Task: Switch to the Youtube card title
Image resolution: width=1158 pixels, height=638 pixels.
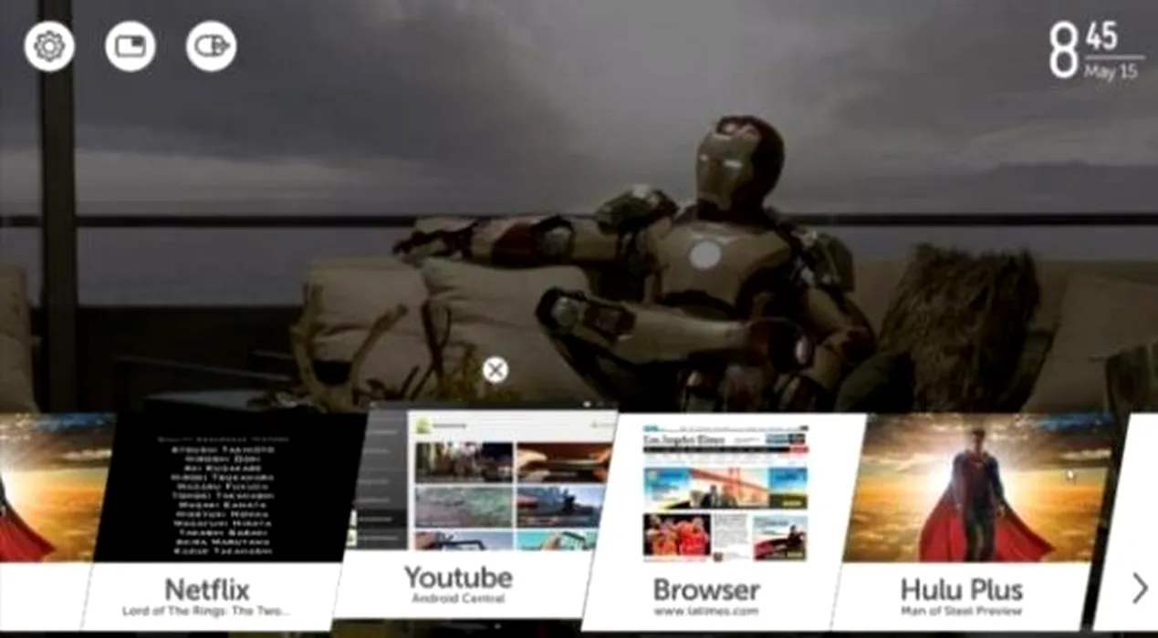Action: pyautogui.click(x=458, y=578)
